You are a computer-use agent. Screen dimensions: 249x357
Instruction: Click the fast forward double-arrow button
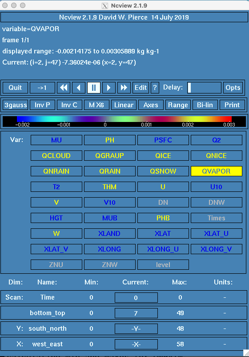click(x=124, y=88)
